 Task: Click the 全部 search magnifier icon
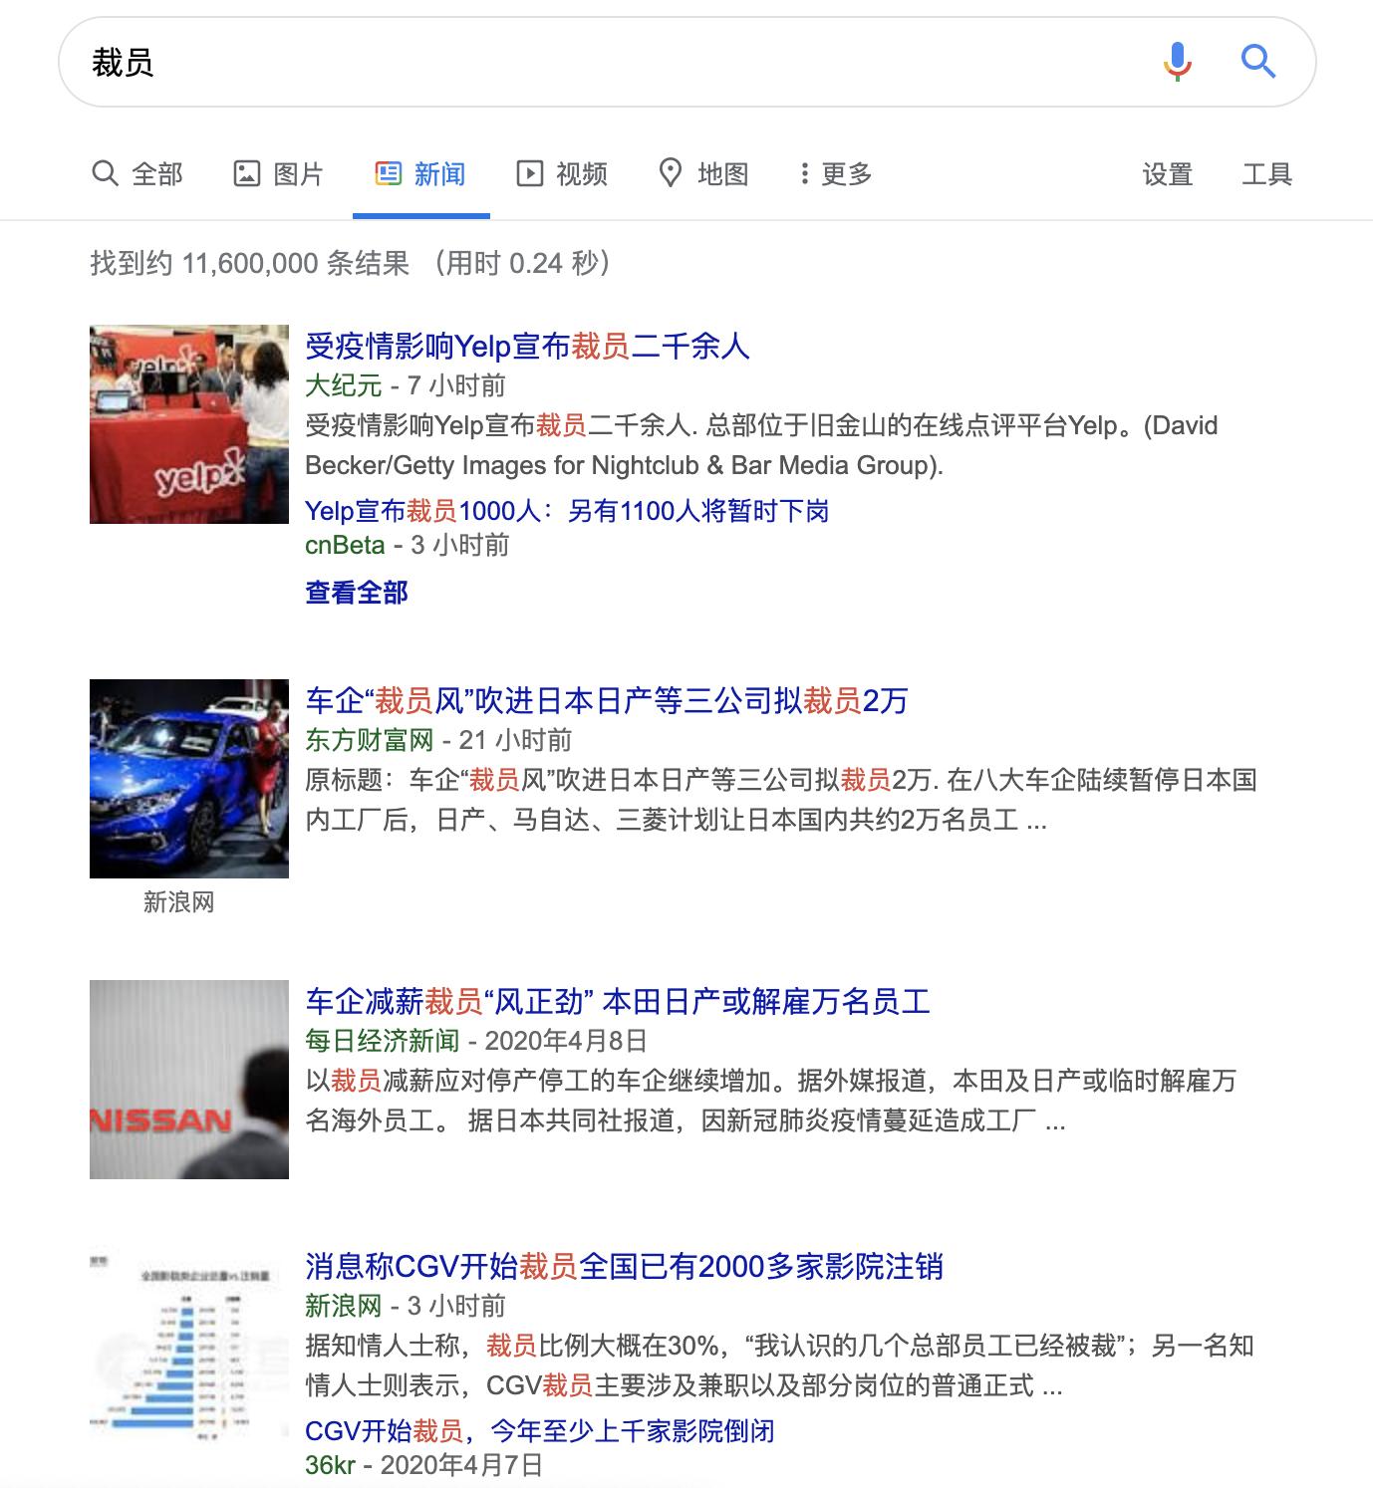tap(104, 173)
